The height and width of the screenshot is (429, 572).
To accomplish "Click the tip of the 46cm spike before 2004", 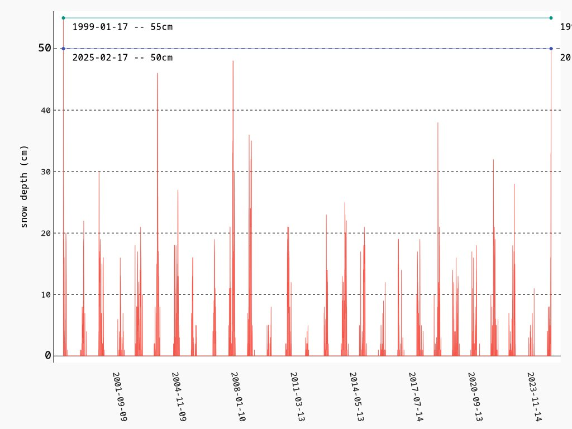I will click(x=158, y=74).
